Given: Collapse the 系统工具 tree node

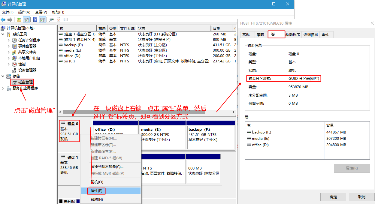Looking at the screenshot, I should (x=3, y=34).
